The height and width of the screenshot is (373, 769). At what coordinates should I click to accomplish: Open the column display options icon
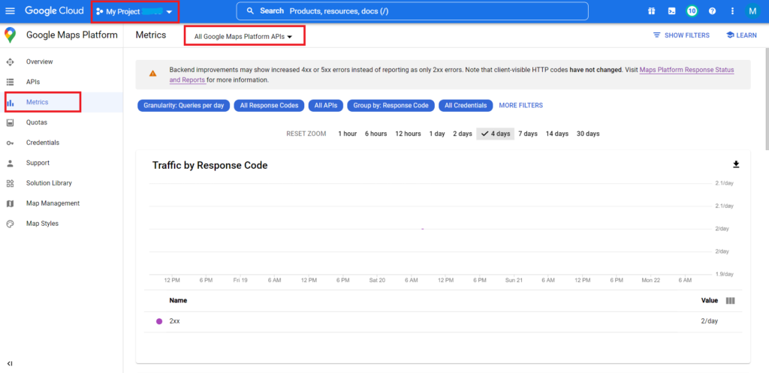point(730,300)
